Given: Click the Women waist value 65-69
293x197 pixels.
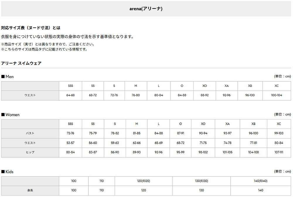Looking at the screenshot, I should pyautogui.click(x=159, y=143).
